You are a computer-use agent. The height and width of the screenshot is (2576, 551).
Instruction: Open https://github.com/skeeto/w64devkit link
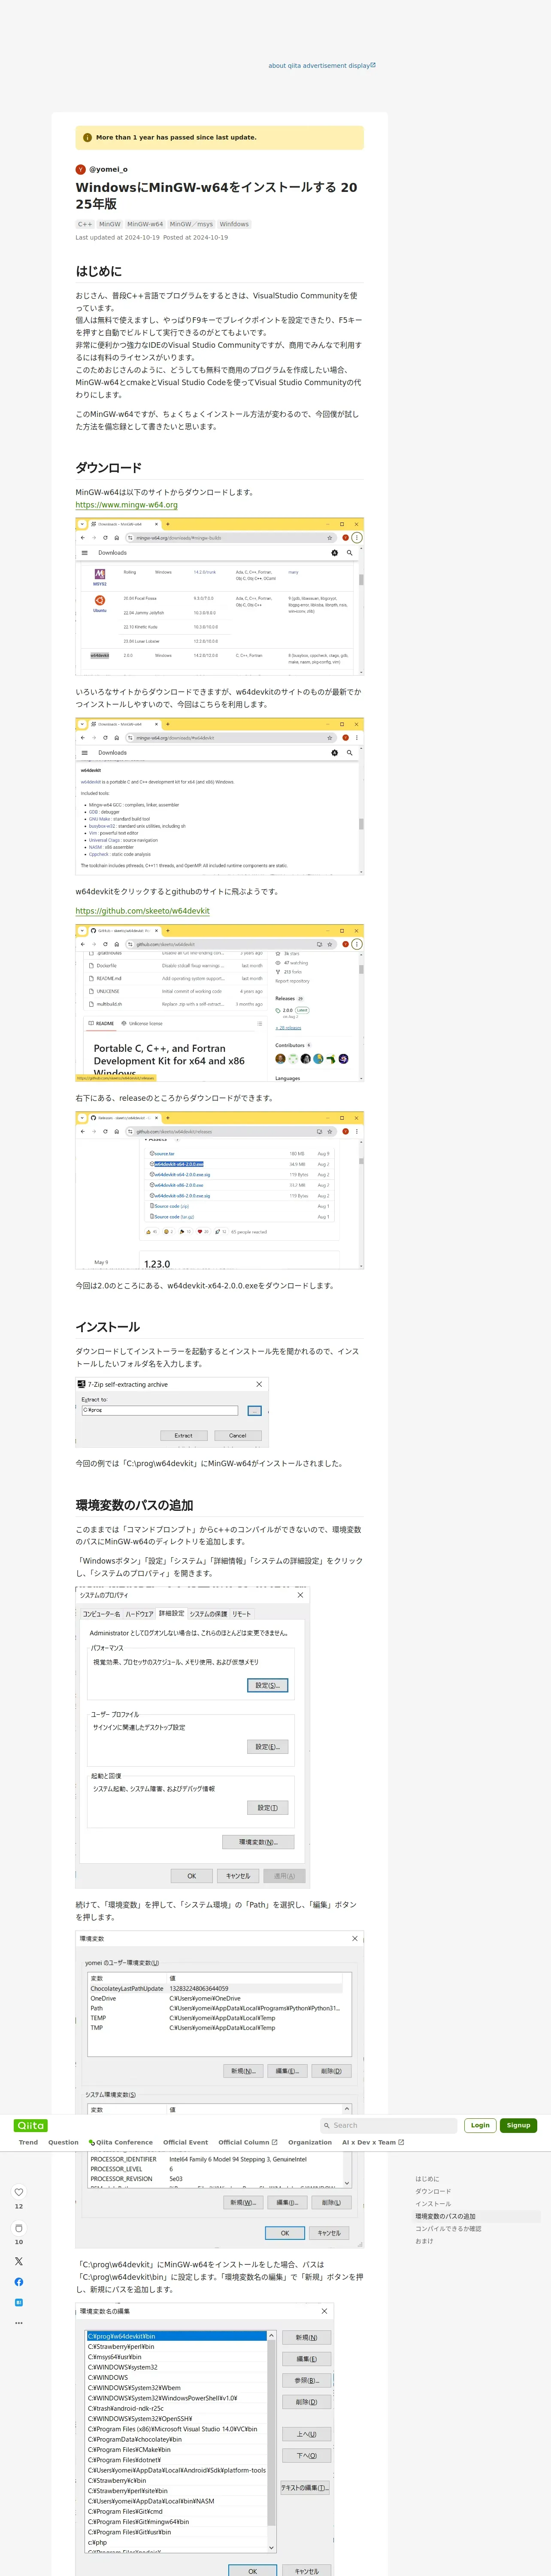pyautogui.click(x=143, y=911)
